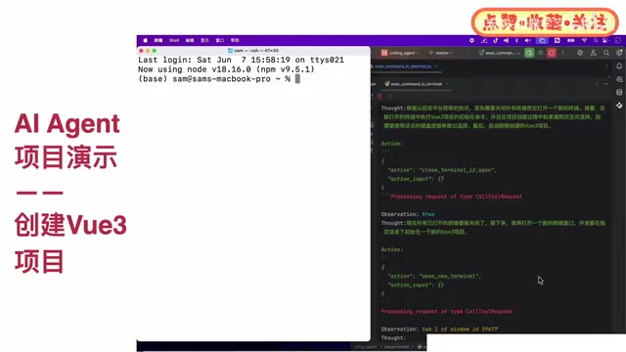Open the 终端 application menu

click(x=158, y=40)
